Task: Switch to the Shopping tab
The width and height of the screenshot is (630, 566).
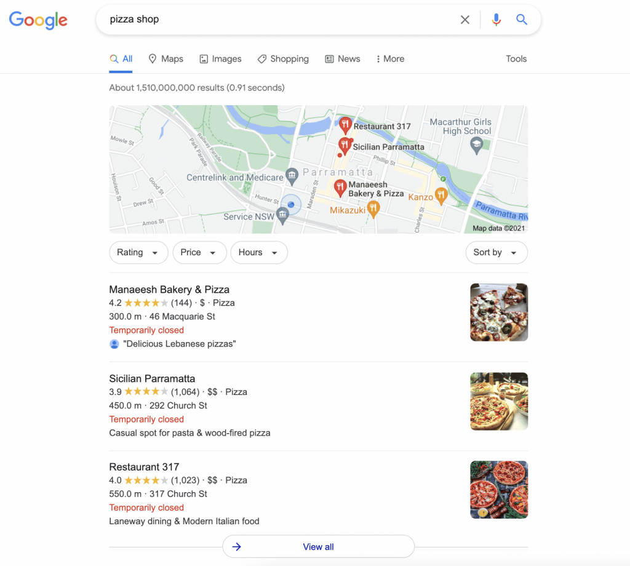Action: pyautogui.click(x=283, y=59)
